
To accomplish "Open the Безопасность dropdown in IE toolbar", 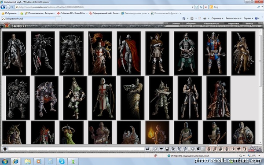I will click(x=233, y=18).
